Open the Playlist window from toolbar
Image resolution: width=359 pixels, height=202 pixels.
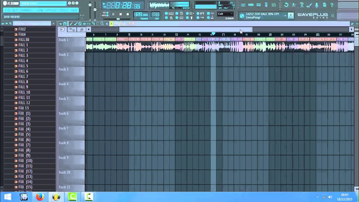click(243, 5)
